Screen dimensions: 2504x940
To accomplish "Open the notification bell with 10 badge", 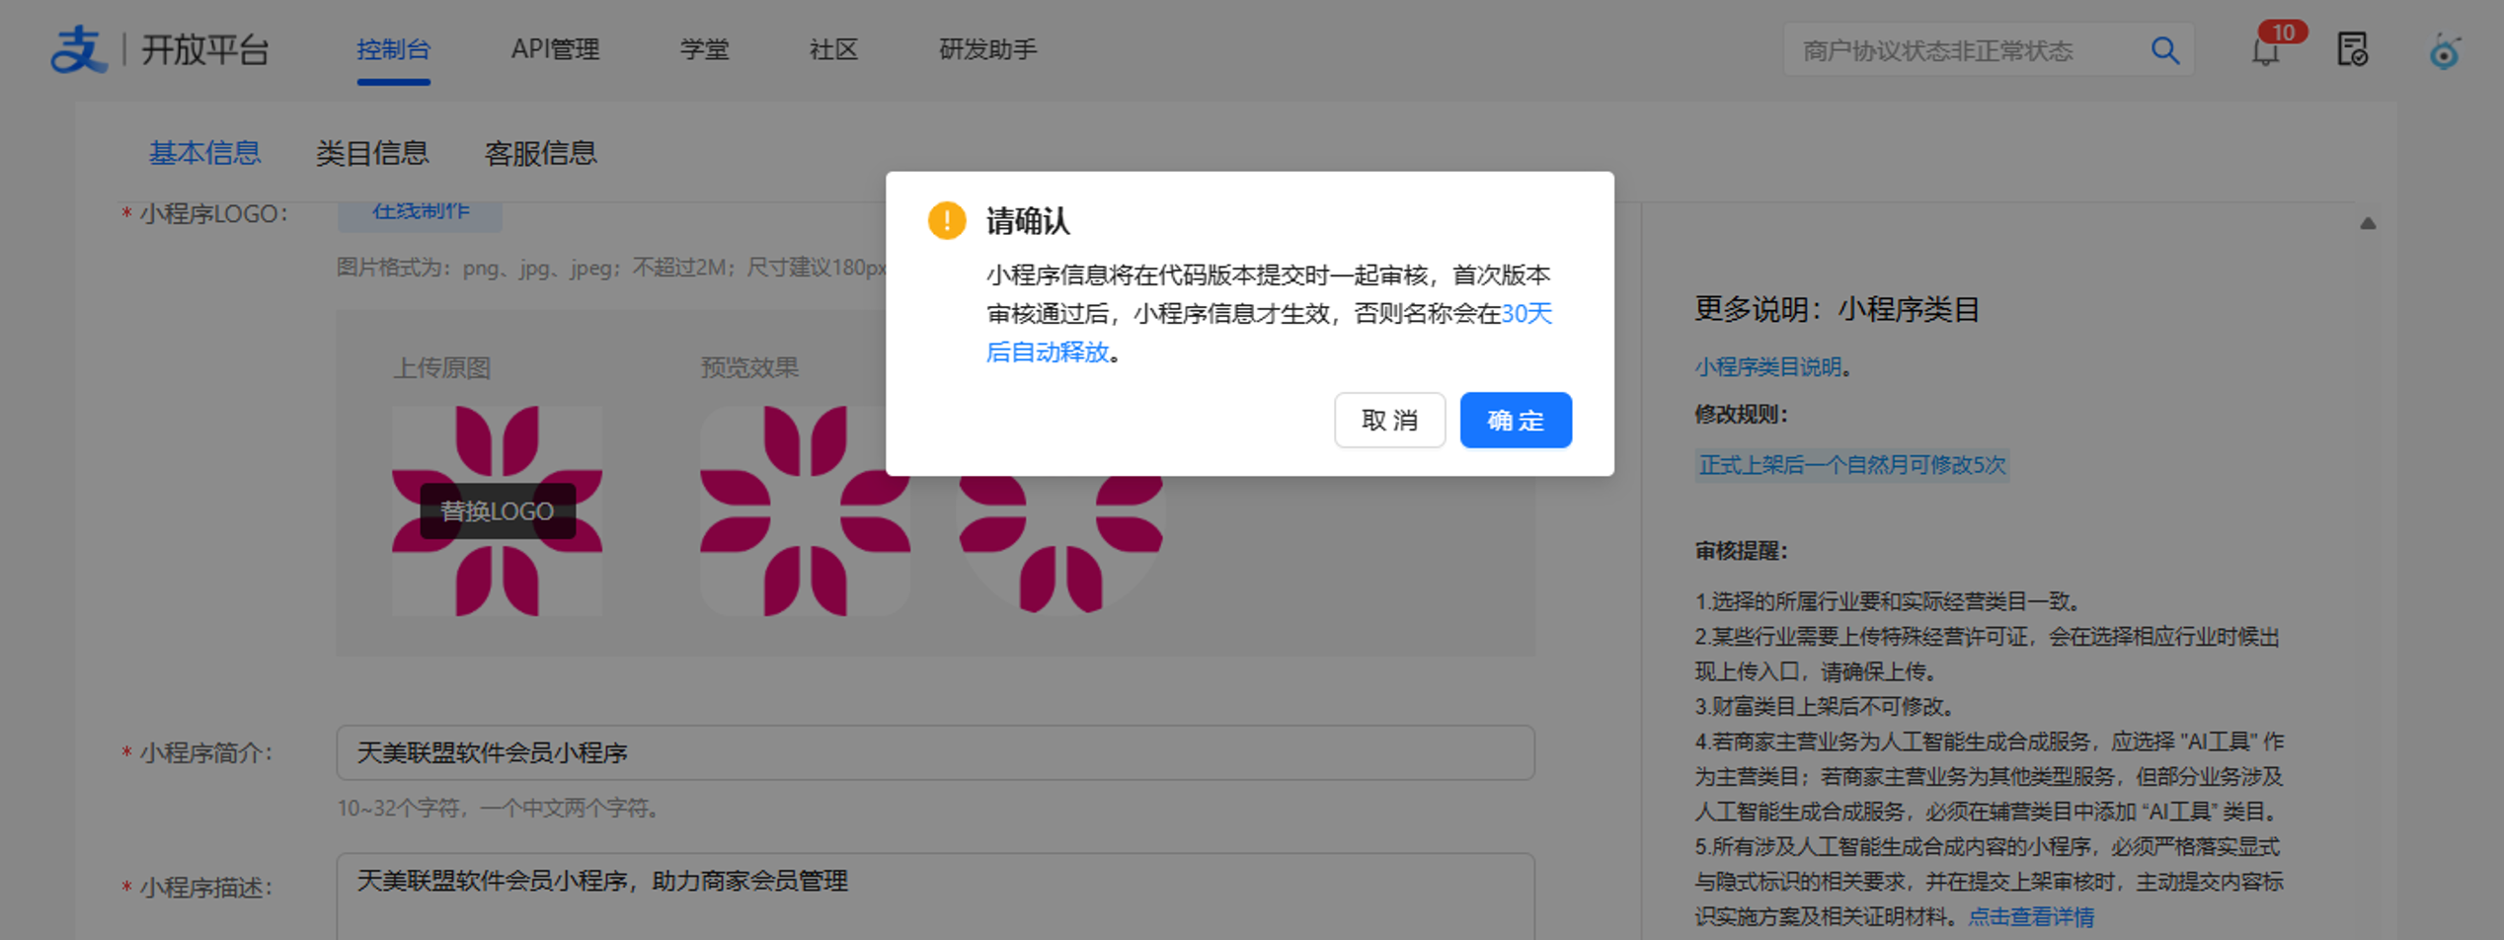I will pyautogui.click(x=2266, y=49).
